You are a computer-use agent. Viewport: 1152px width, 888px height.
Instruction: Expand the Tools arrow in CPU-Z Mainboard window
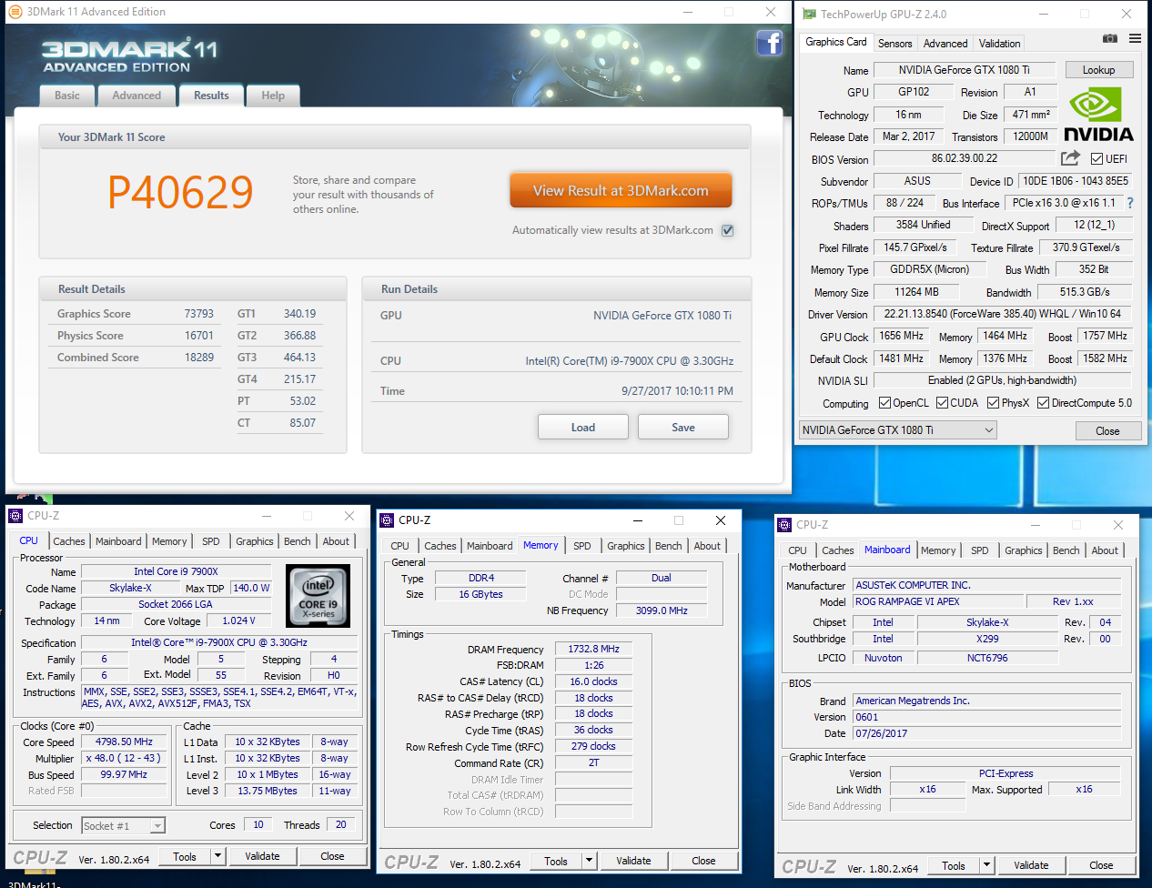pyautogui.click(x=986, y=865)
